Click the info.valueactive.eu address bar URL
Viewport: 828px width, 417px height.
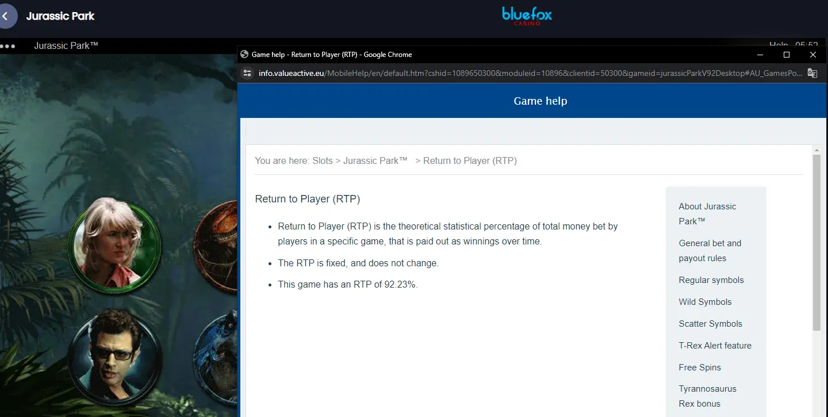point(530,73)
